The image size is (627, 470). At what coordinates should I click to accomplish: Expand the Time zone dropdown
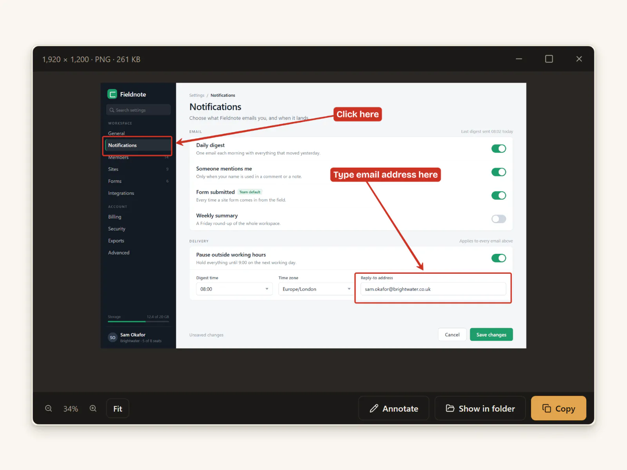317,289
